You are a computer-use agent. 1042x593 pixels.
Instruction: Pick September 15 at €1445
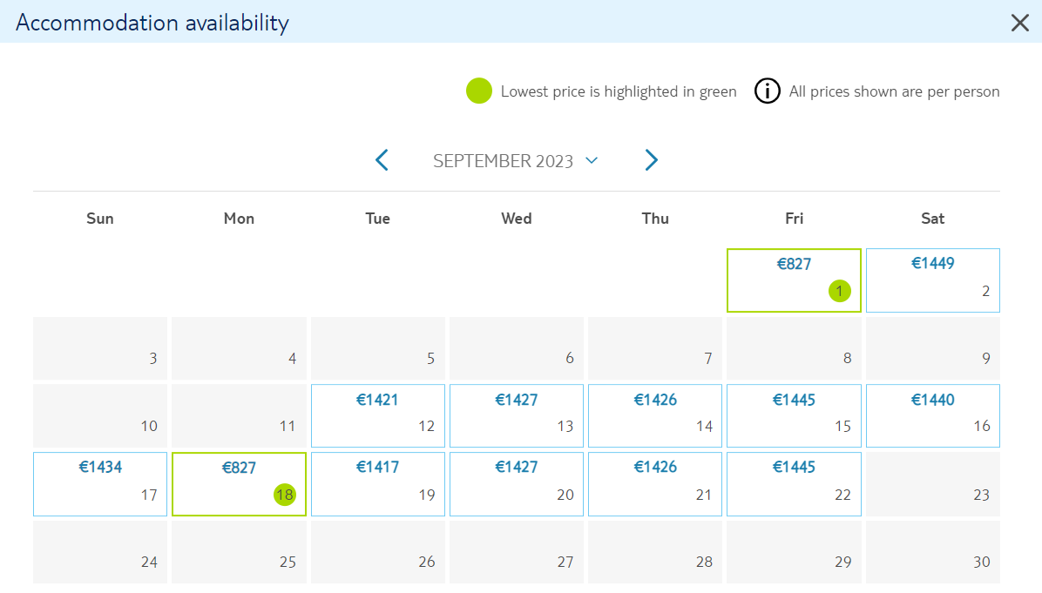tap(794, 415)
